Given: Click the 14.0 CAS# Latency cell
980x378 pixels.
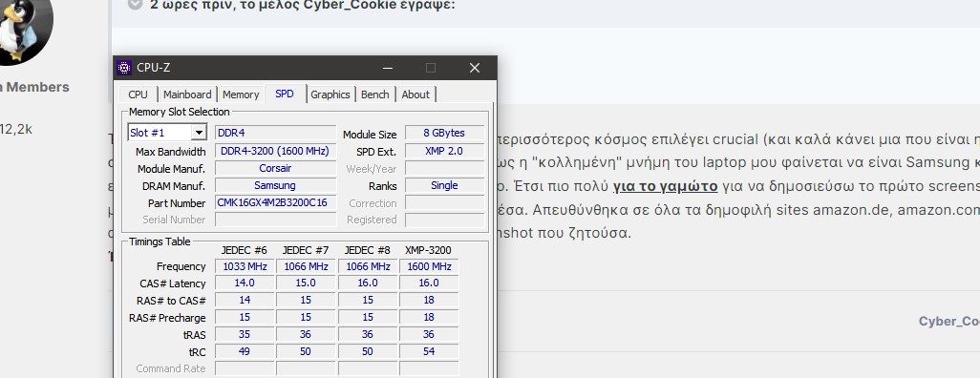Looking at the screenshot, I should tap(245, 283).
